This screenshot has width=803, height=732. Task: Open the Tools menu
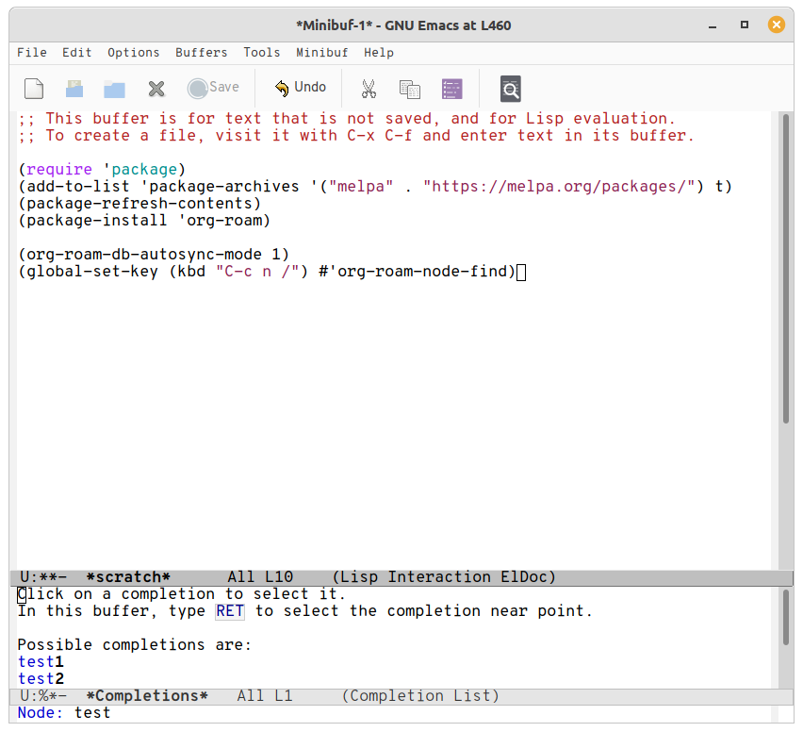[262, 53]
